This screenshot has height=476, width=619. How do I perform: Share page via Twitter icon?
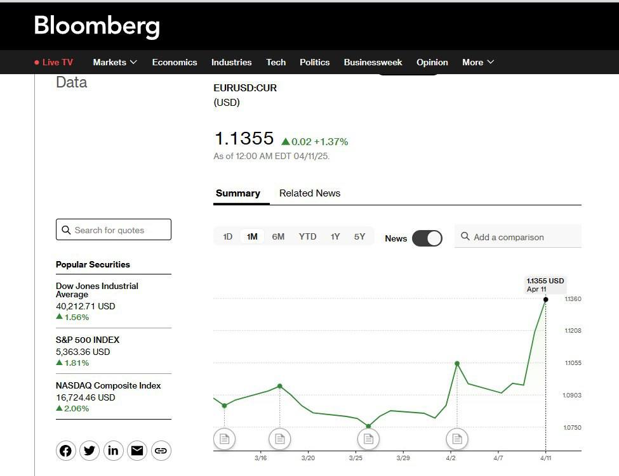coord(90,451)
